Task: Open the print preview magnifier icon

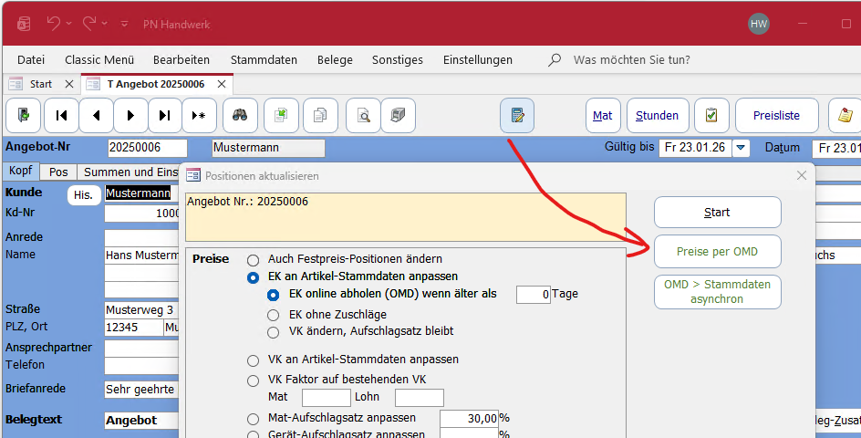Action: coord(364,116)
